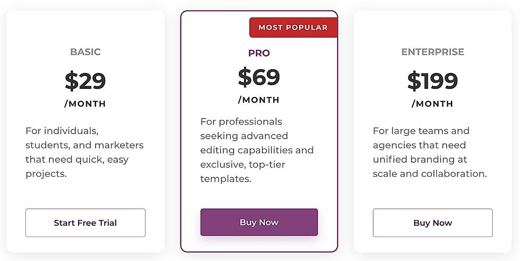This screenshot has width=522, height=261.
Task: Click the "For individuals," text line
Action: point(62,131)
